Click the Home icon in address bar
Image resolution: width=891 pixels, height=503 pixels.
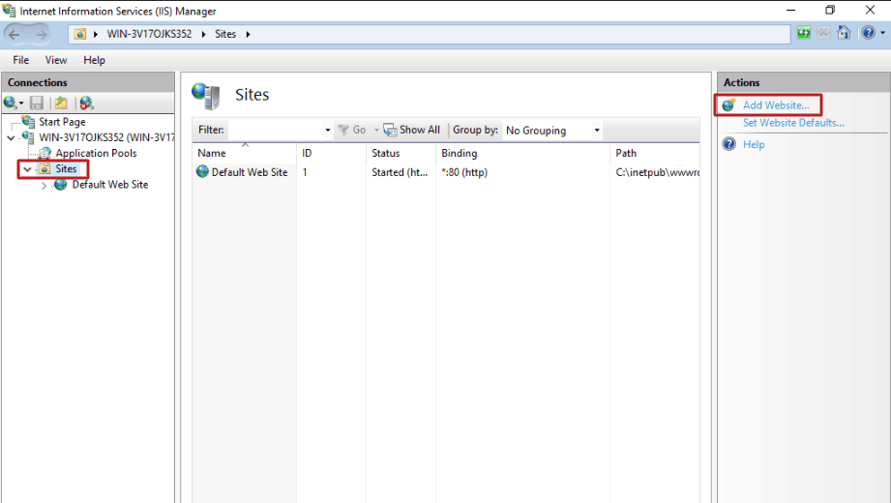[x=844, y=32]
